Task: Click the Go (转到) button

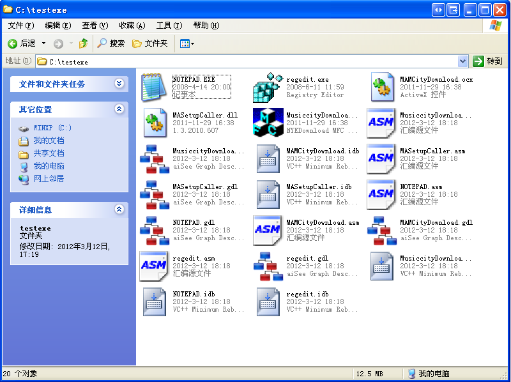Action: point(488,61)
